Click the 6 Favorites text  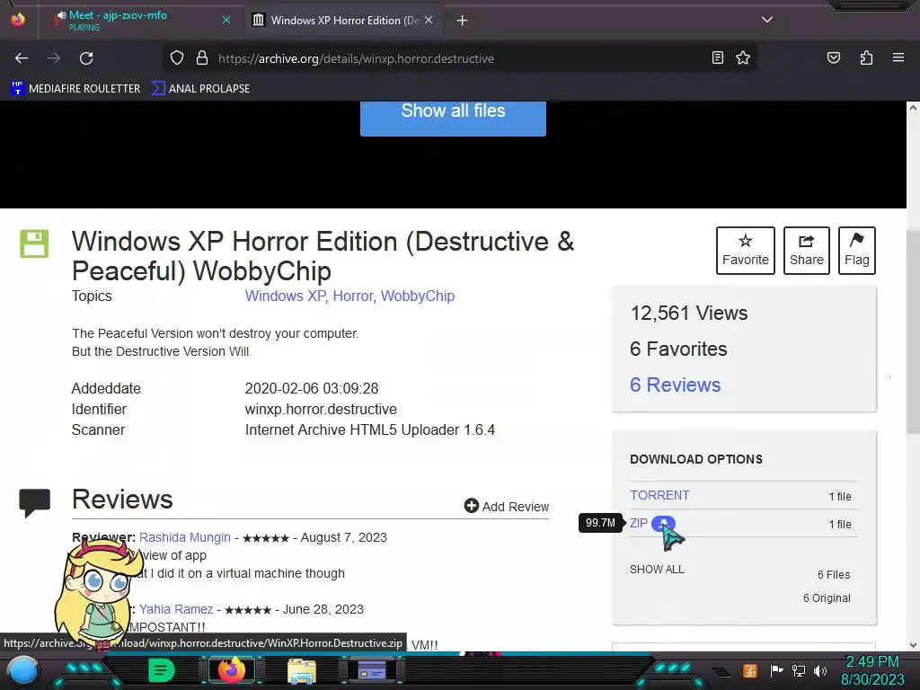678,349
